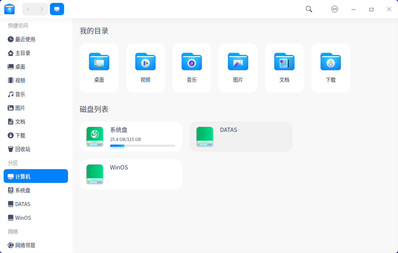This screenshot has width=398, height=253.
Task: Open the search magnifier in title bar
Action: coord(309,9)
